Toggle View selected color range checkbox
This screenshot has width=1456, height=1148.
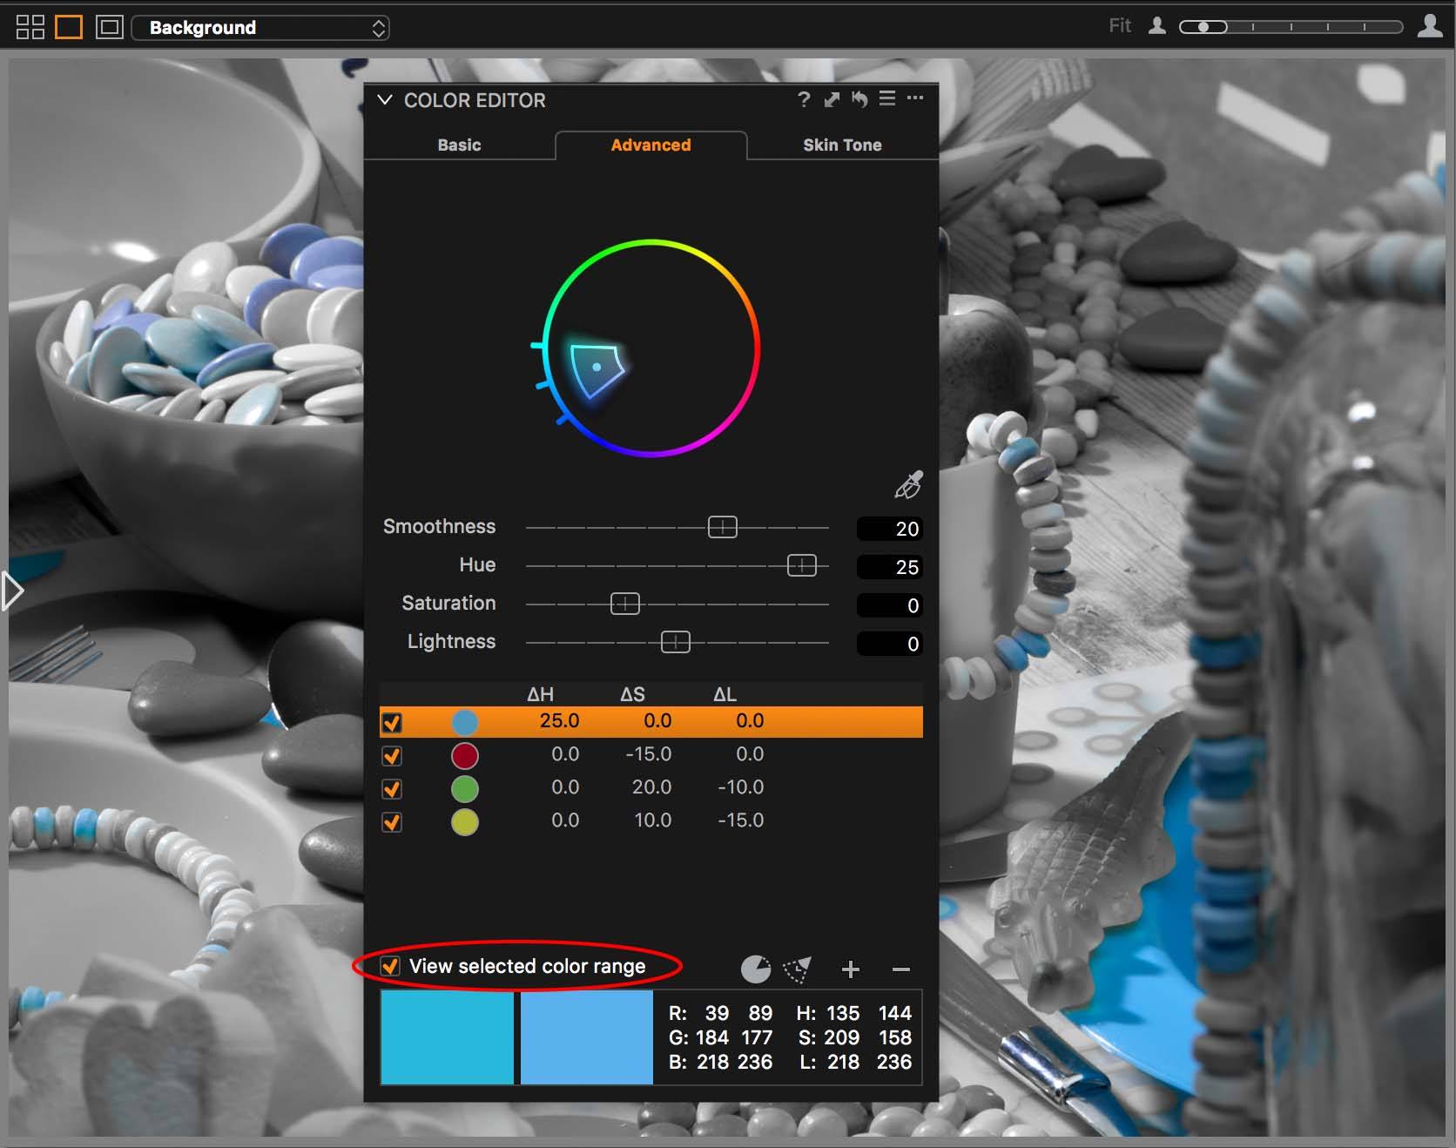pos(390,966)
